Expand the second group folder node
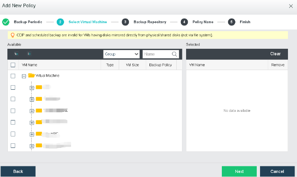297x177 pixels. point(32,100)
